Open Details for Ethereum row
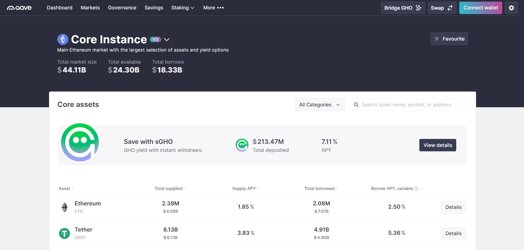The width and height of the screenshot is (524, 250). pos(453,207)
